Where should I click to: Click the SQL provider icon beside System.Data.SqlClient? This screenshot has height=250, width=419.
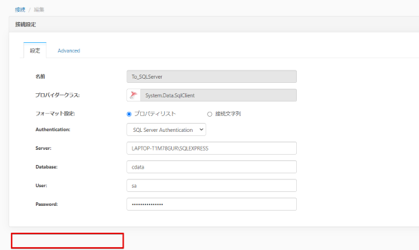coord(133,95)
